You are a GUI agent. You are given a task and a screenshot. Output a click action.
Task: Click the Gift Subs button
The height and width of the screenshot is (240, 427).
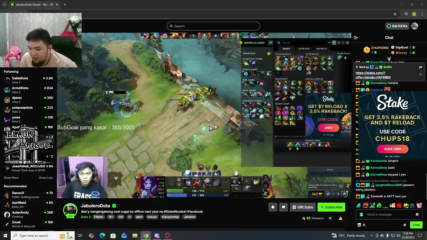point(303,207)
